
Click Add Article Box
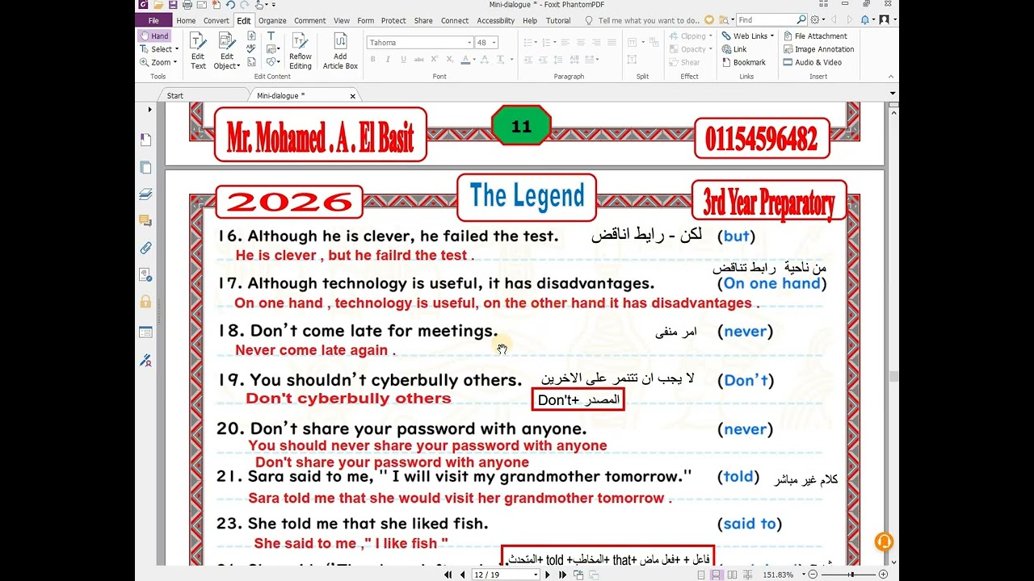coord(340,50)
